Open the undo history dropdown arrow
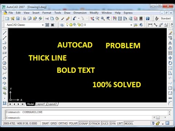The width and height of the screenshot is (175, 131). [79, 19]
